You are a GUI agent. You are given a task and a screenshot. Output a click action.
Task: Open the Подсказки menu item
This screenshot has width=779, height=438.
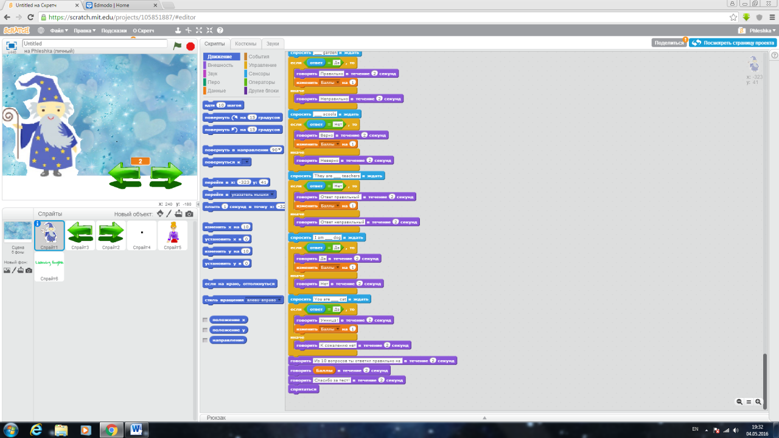pos(114,30)
